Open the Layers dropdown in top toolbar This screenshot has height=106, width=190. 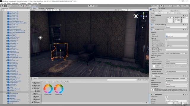[176, 6]
